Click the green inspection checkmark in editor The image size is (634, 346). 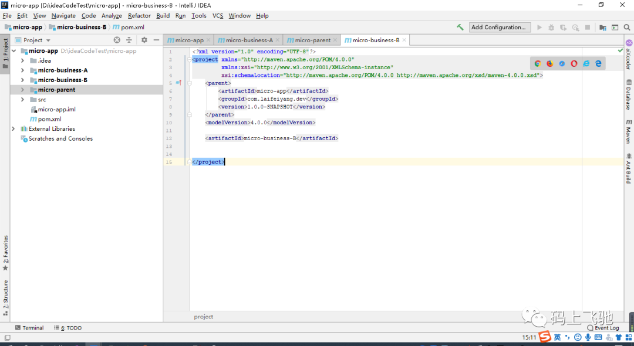click(x=620, y=51)
